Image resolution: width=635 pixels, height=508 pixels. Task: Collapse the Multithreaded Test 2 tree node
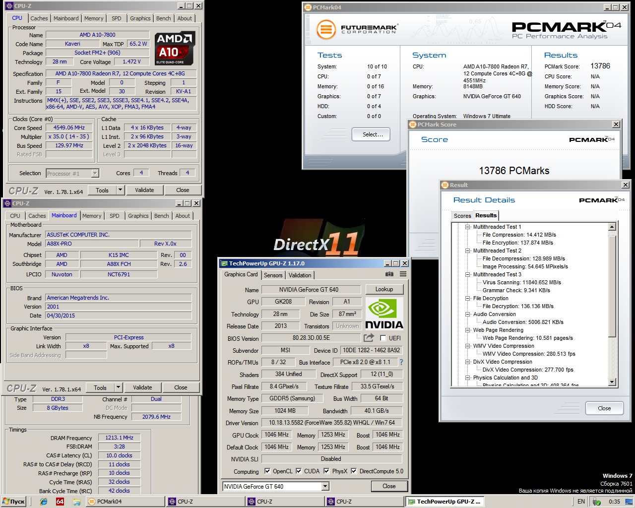(x=467, y=251)
